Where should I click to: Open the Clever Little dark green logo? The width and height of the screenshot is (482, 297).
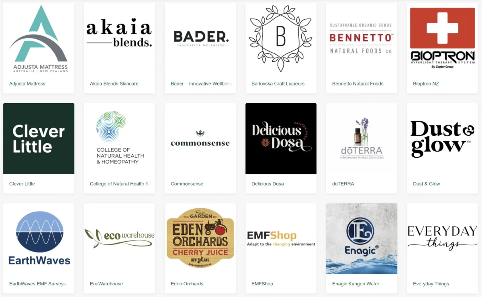[39, 138]
